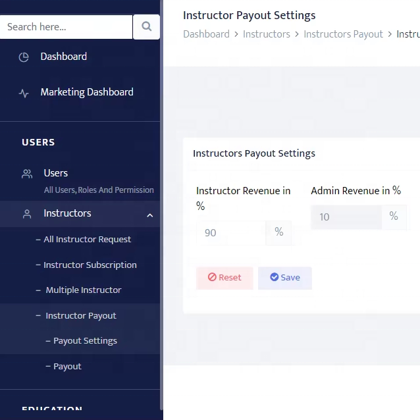420x420 pixels.
Task: Click the percent symbol beside Admin Revenue
Action: click(x=394, y=217)
